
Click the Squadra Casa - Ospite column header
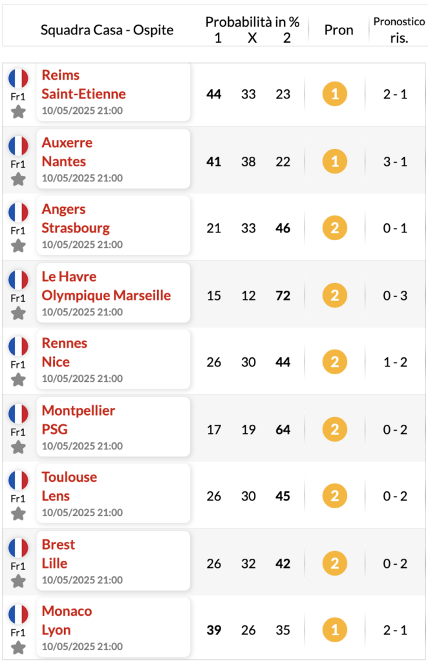(107, 30)
